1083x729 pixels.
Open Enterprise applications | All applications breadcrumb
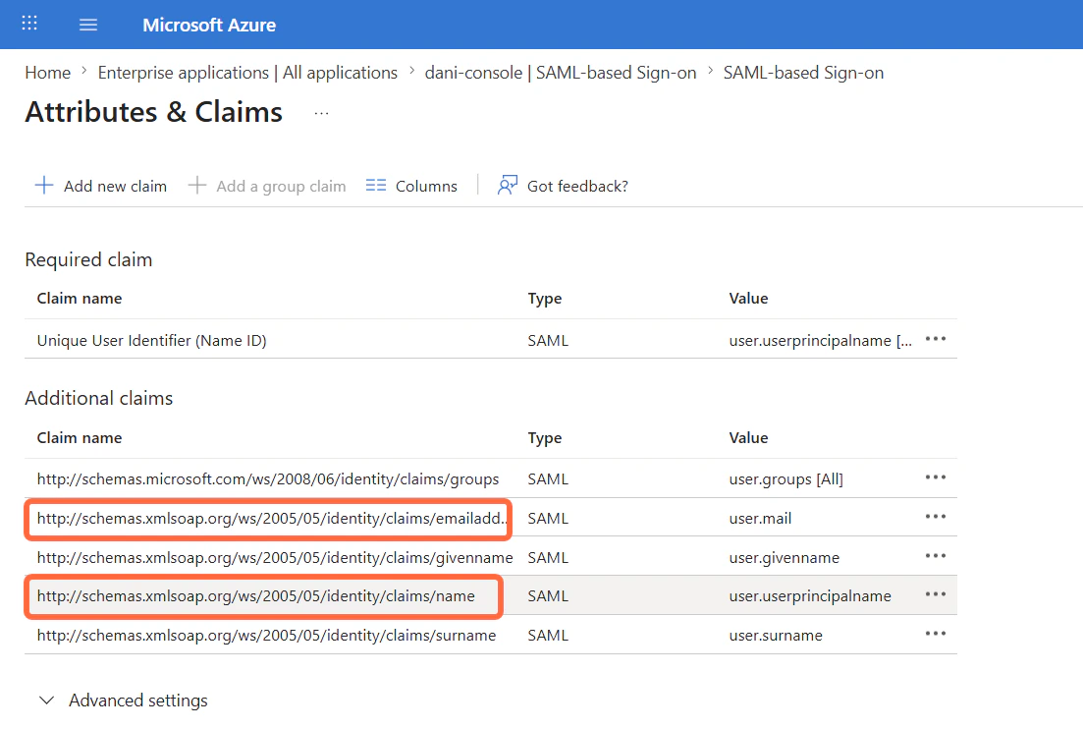247,73
